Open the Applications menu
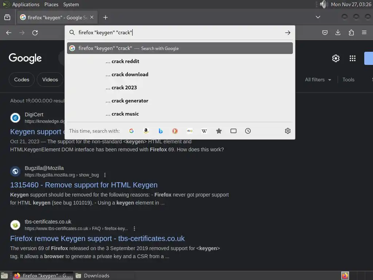The image size is (373, 280). [x=26, y=4]
